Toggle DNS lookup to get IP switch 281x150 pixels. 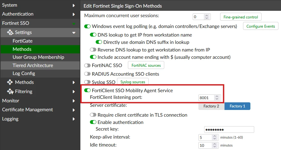(x=93, y=35)
